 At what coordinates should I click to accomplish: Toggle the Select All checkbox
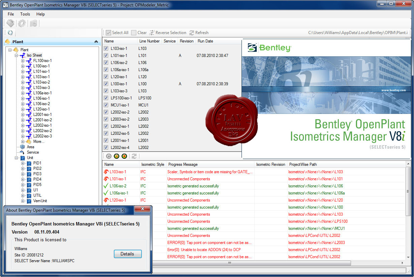[x=108, y=33]
